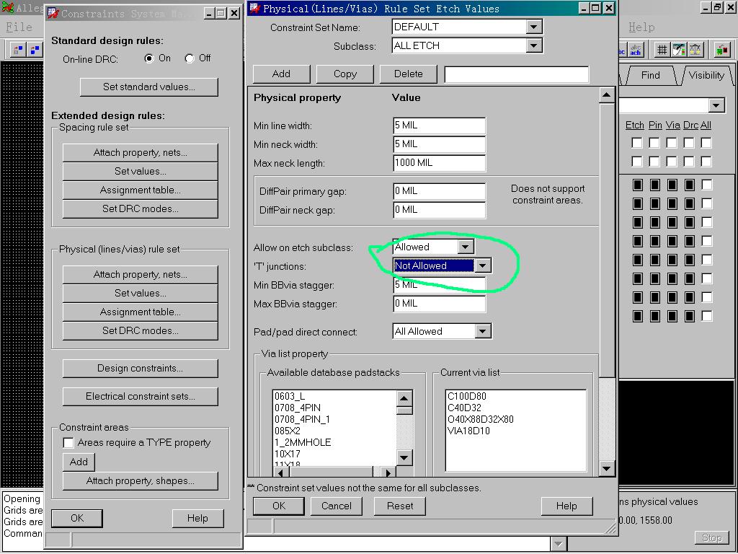
Task: Click the Physical Rule Set dialog title icon
Action: click(x=255, y=8)
